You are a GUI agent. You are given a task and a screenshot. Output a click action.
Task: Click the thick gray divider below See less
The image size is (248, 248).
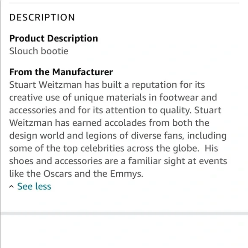[x=124, y=213]
